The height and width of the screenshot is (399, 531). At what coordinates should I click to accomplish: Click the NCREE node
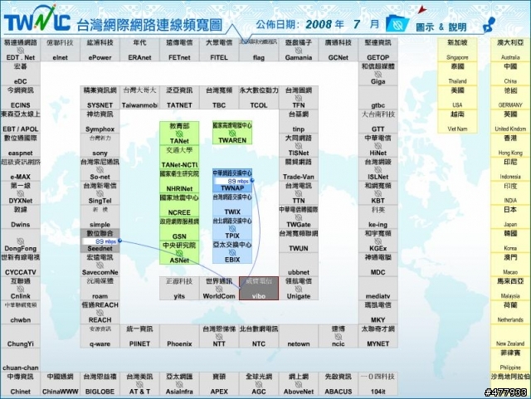[179, 205]
